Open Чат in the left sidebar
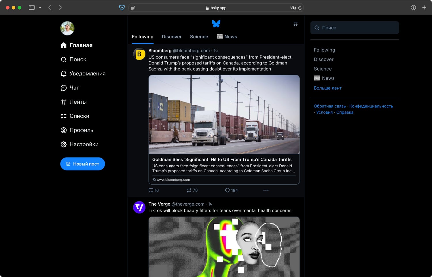 (x=70, y=88)
